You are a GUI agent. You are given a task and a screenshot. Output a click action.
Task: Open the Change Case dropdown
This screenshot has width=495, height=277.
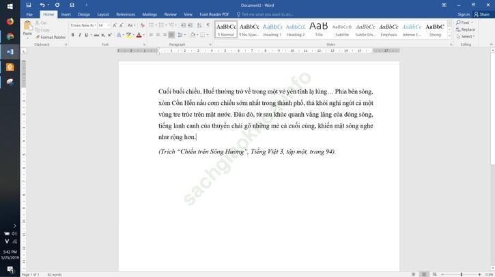click(x=131, y=25)
